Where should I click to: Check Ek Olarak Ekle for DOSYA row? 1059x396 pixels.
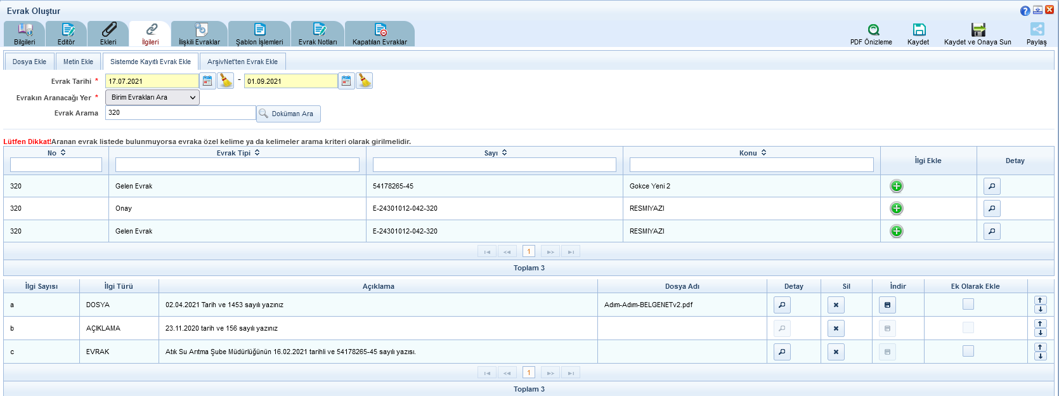968,305
